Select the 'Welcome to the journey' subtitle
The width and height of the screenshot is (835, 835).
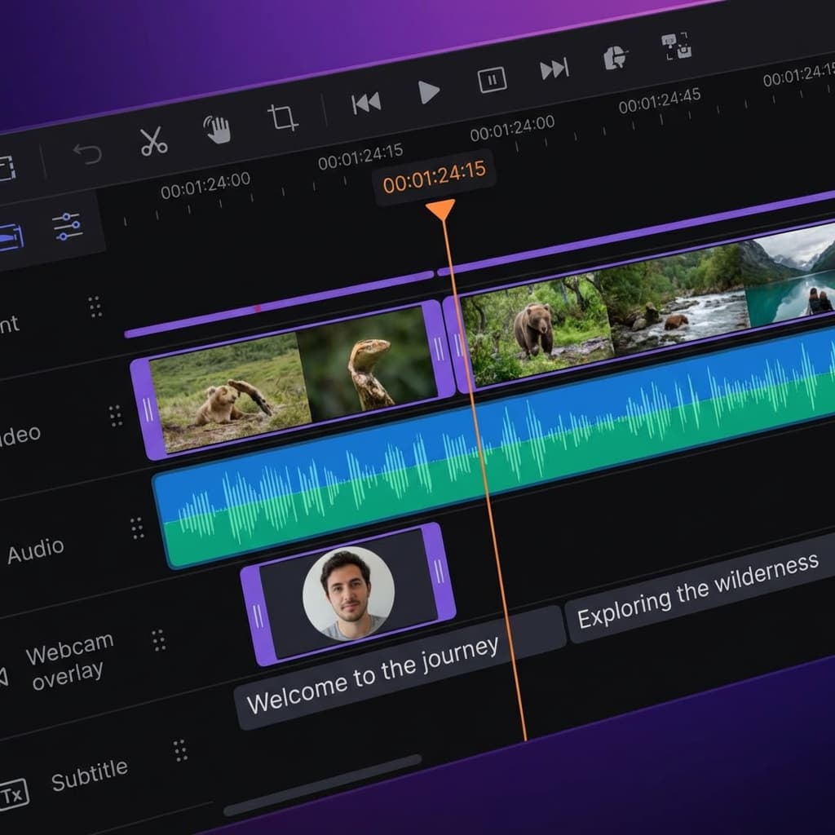click(x=400, y=668)
